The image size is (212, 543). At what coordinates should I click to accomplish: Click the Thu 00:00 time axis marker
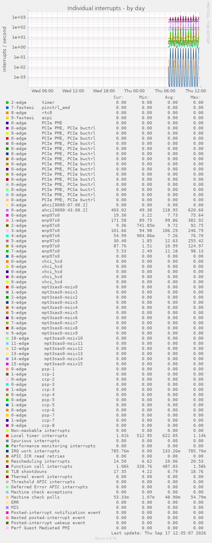pyautogui.click(x=134, y=91)
